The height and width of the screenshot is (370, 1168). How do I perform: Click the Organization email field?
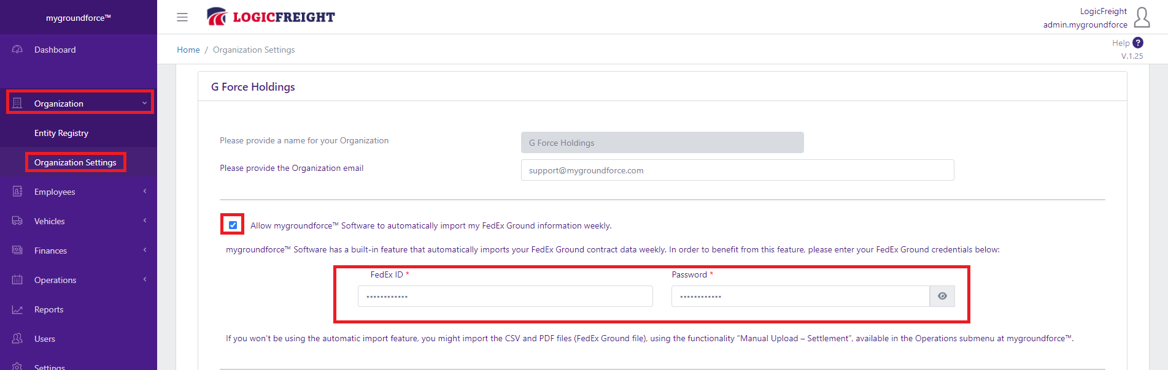point(737,170)
